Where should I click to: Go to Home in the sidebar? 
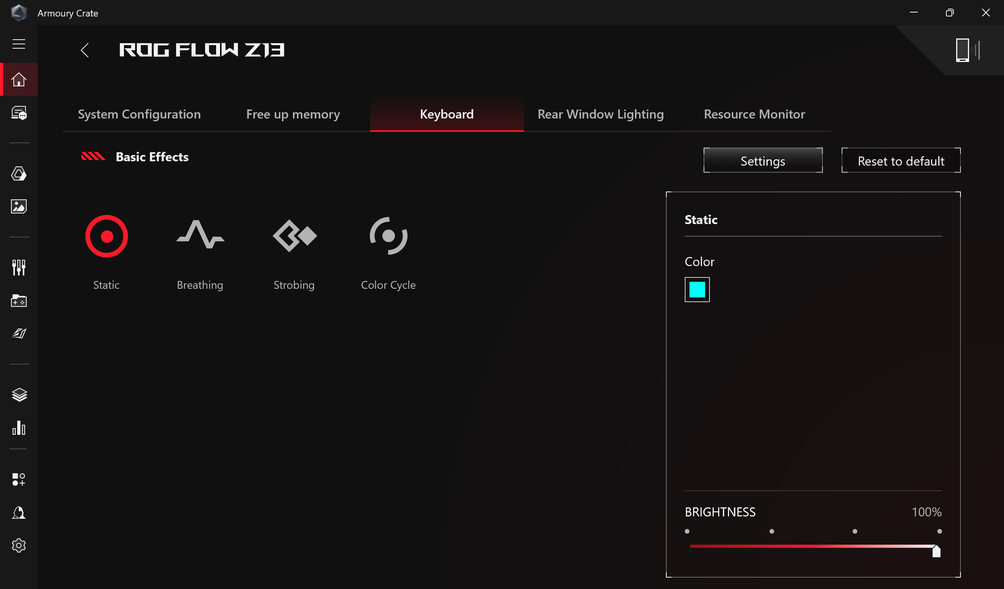[19, 79]
